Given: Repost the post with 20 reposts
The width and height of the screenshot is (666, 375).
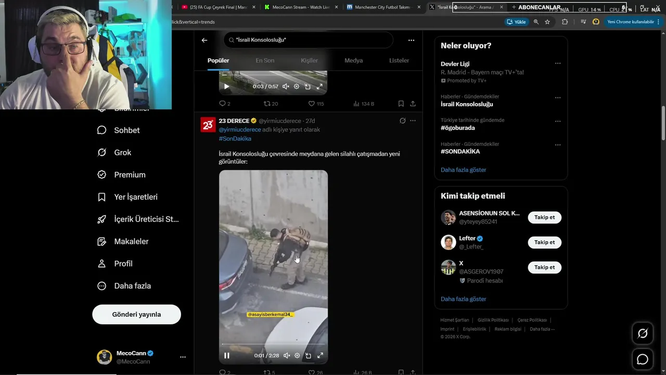Looking at the screenshot, I should (x=271, y=104).
